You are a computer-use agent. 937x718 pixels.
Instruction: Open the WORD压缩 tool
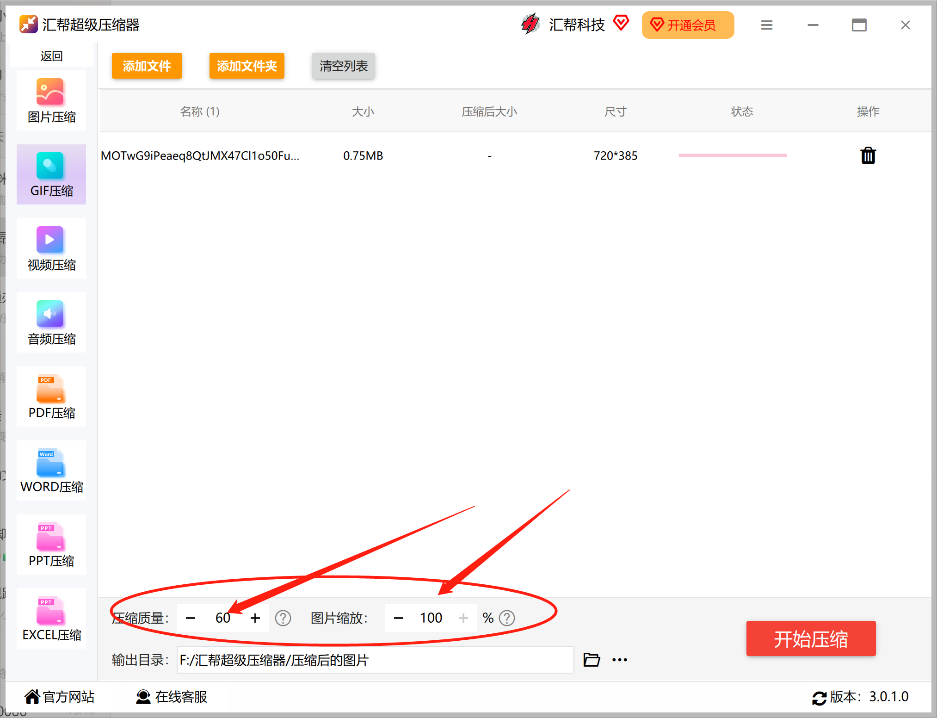(x=51, y=470)
